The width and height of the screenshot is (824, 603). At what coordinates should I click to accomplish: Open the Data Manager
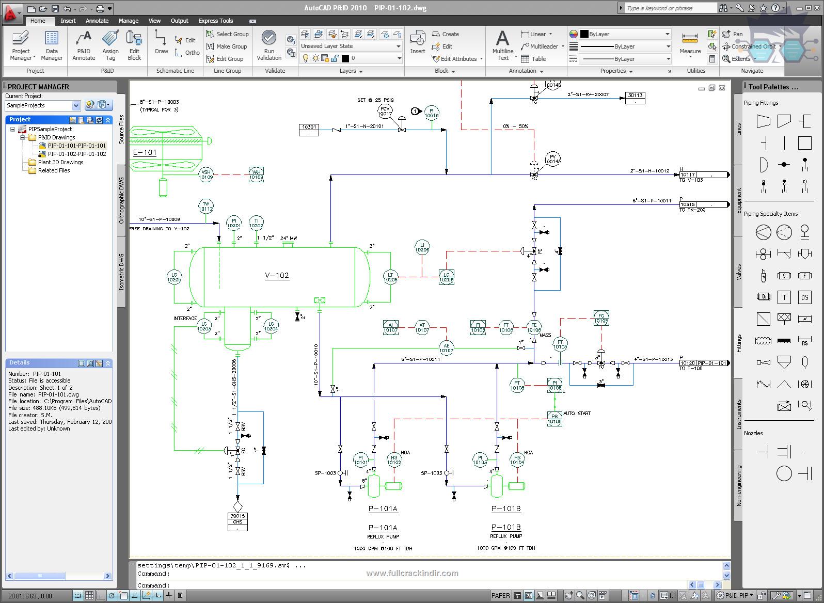52,45
